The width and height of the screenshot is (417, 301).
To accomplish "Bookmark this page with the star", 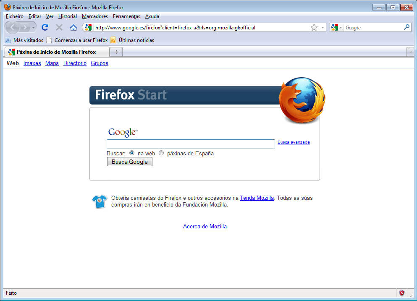I will (314, 27).
